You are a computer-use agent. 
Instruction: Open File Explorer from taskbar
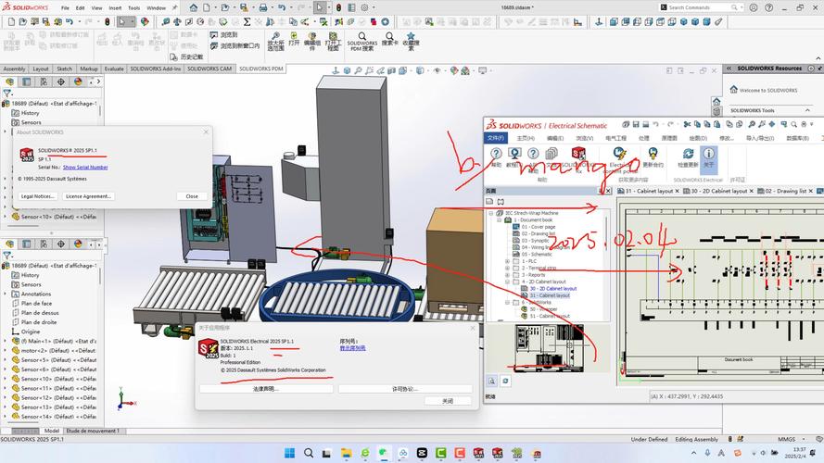pos(346,453)
